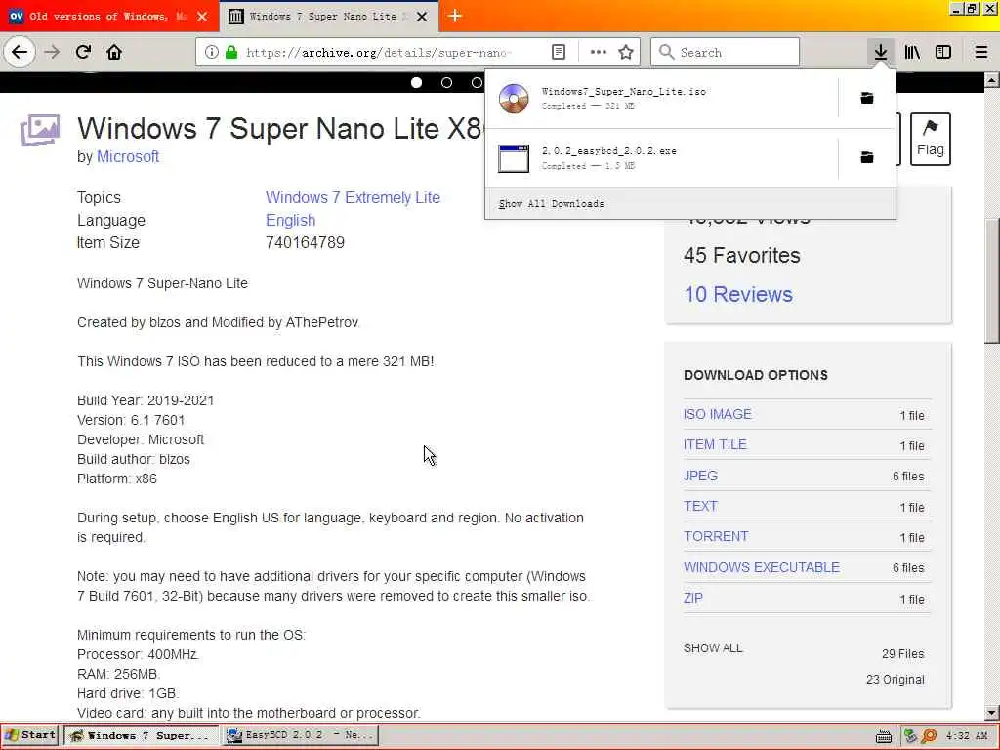Screen dimensions: 1000x750
Task: Bookmark this page with the star
Action: (626, 53)
